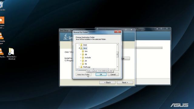The height and width of the screenshot is (109, 194).
Task: Click the Make New Folder button
Action: point(83,74)
